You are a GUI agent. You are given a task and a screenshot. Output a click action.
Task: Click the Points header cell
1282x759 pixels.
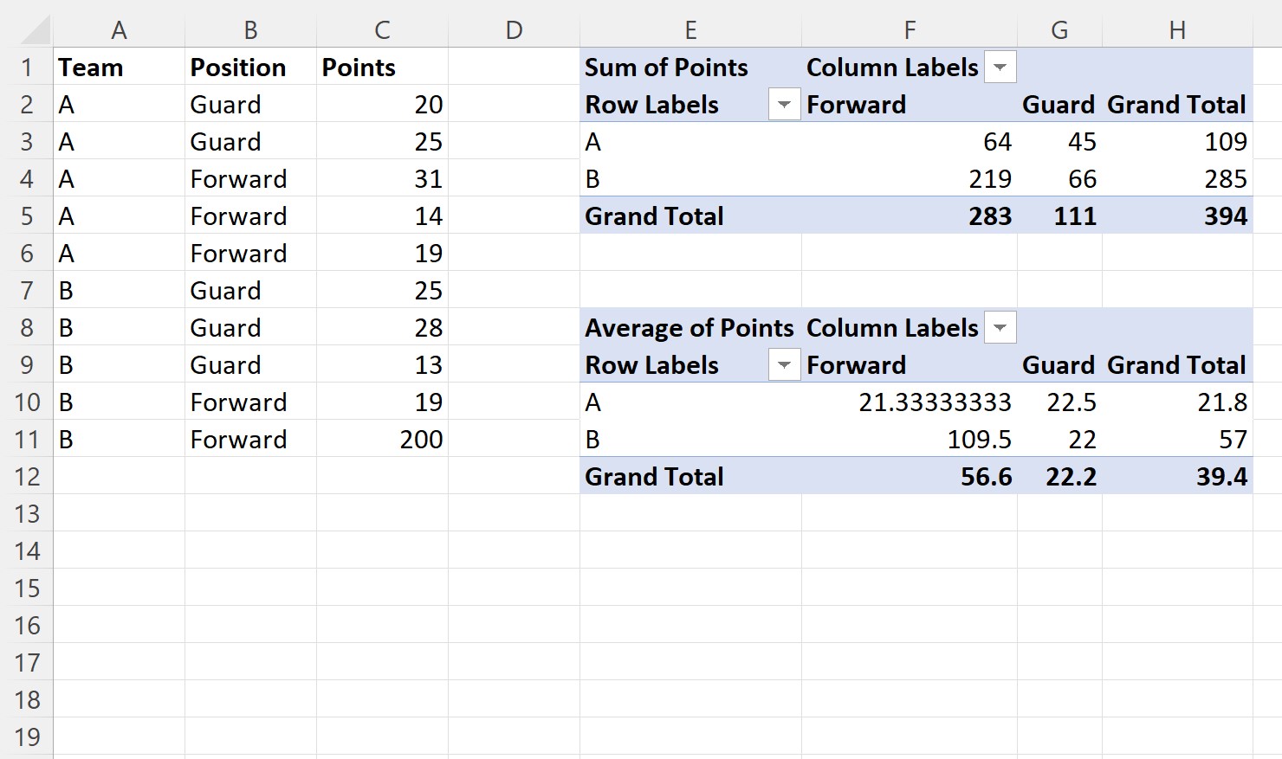pyautogui.click(x=382, y=68)
